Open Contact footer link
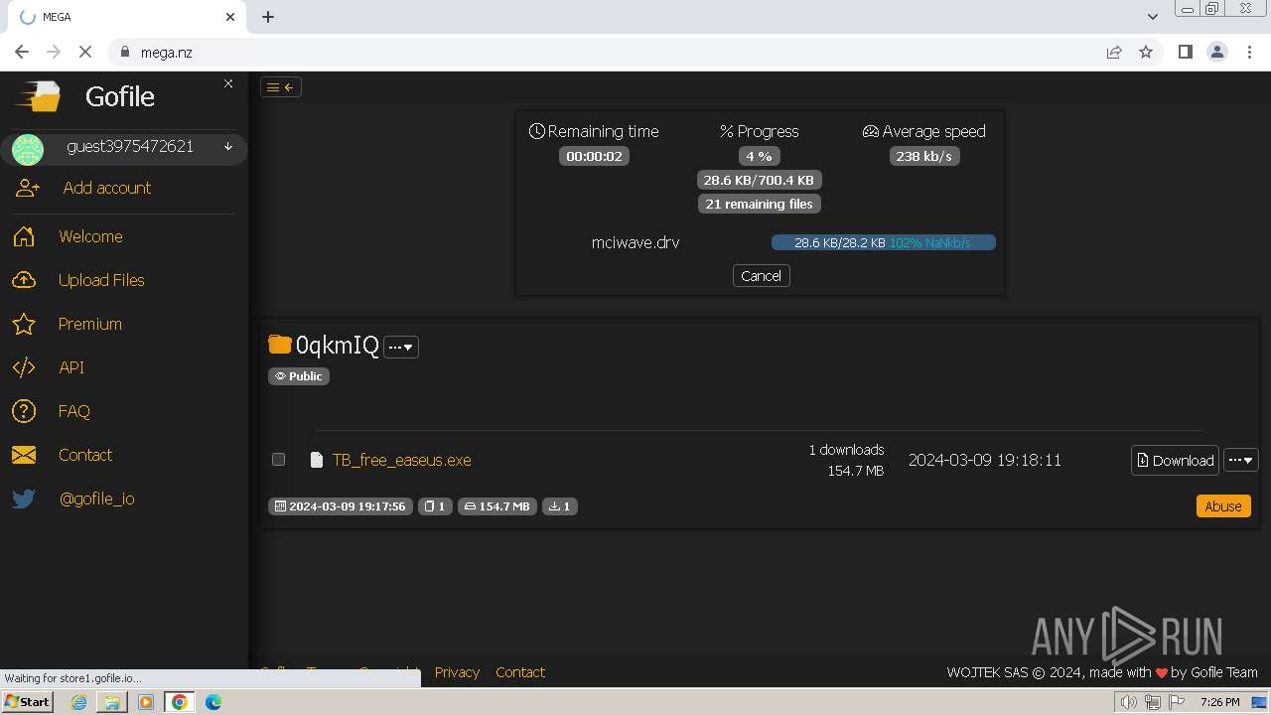The height and width of the screenshot is (715, 1271). coord(520,672)
